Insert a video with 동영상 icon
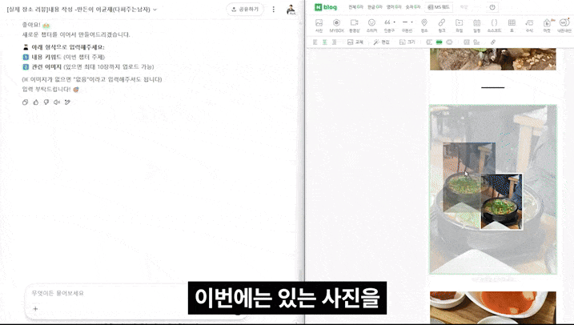This screenshot has width=574, height=325. [354, 24]
